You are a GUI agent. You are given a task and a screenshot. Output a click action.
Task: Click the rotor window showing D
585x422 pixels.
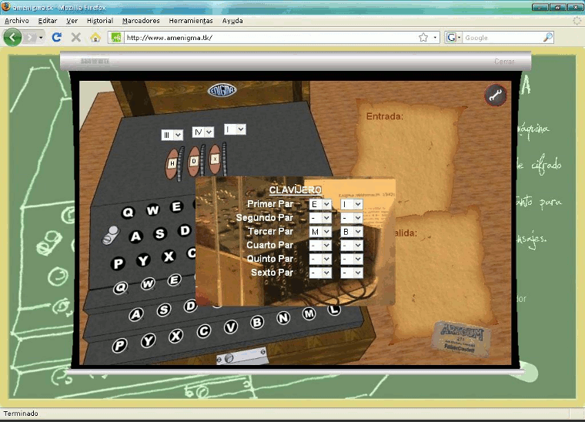click(x=194, y=161)
